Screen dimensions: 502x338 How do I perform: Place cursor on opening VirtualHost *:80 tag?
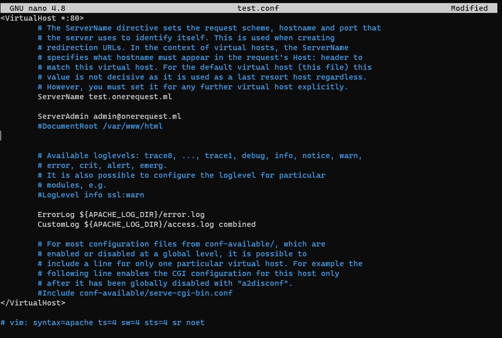[x=42, y=18]
